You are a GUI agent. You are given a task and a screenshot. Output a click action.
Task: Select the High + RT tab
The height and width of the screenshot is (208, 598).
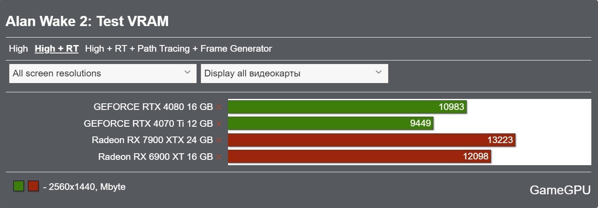[x=57, y=49]
